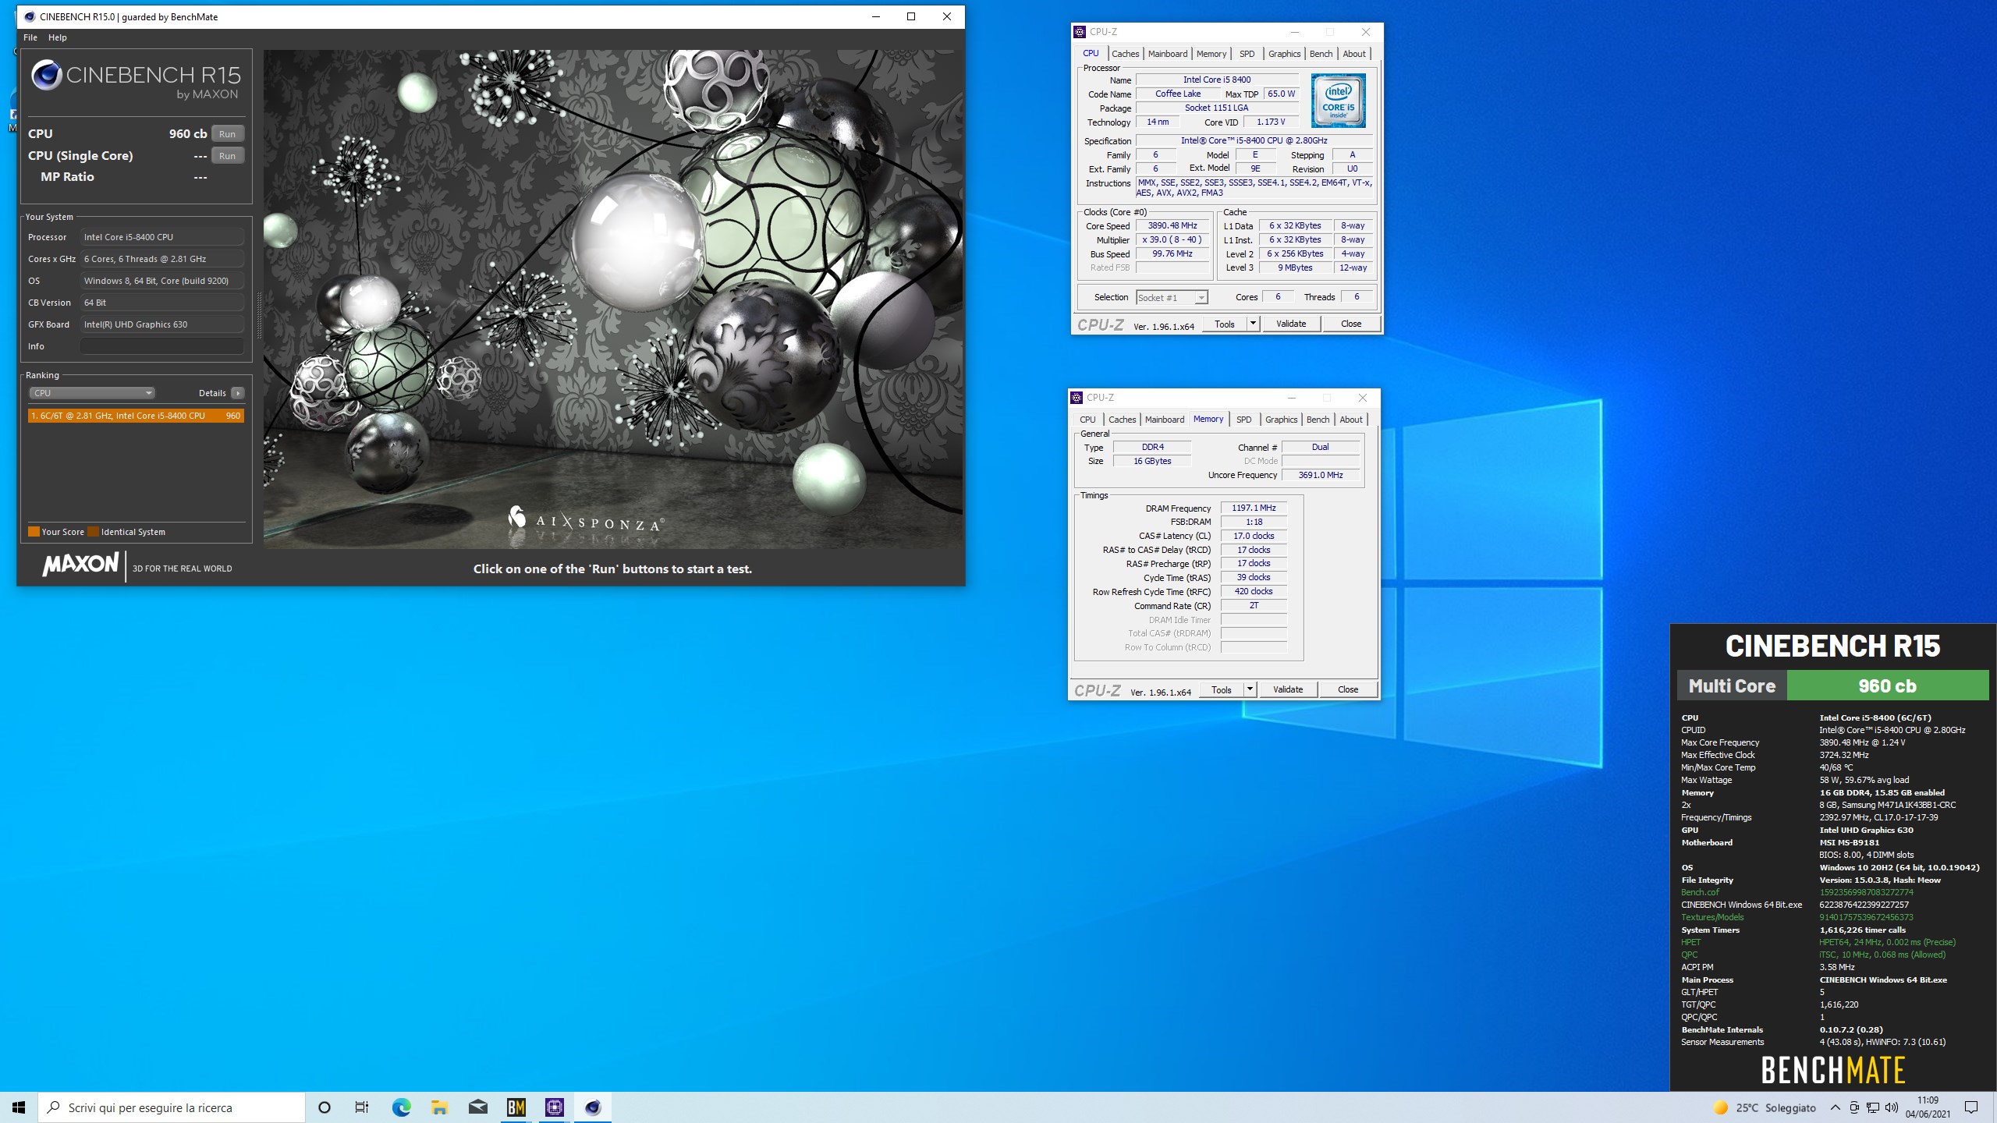Open About tab in bottom CPU-Z window
Image resolution: width=1997 pixels, height=1123 pixels.
(x=1350, y=420)
